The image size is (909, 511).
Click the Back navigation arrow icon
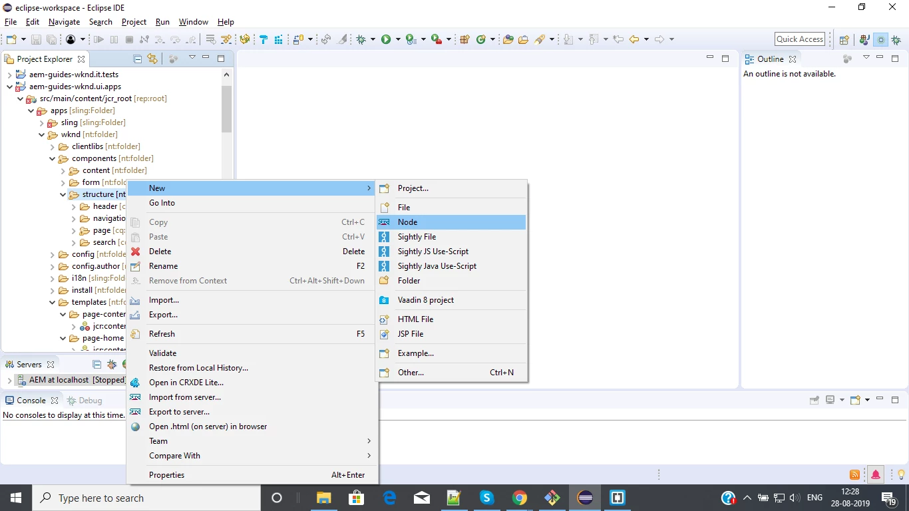634,39
